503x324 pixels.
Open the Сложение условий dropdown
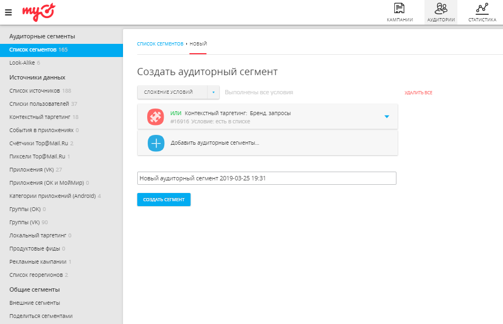pos(172,92)
